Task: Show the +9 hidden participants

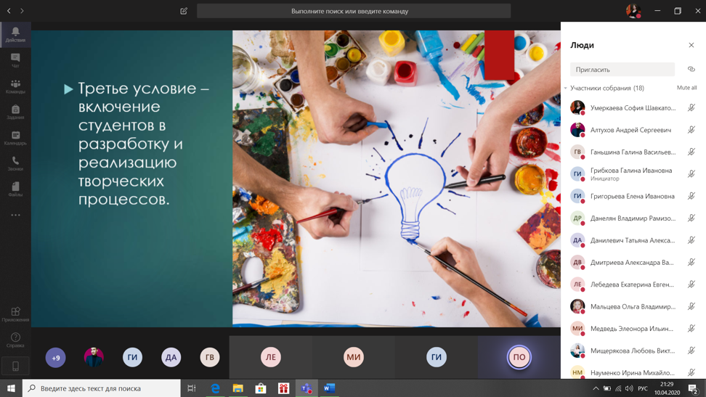Action: 56,357
